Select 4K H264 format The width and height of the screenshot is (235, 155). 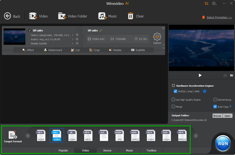(x=73, y=135)
